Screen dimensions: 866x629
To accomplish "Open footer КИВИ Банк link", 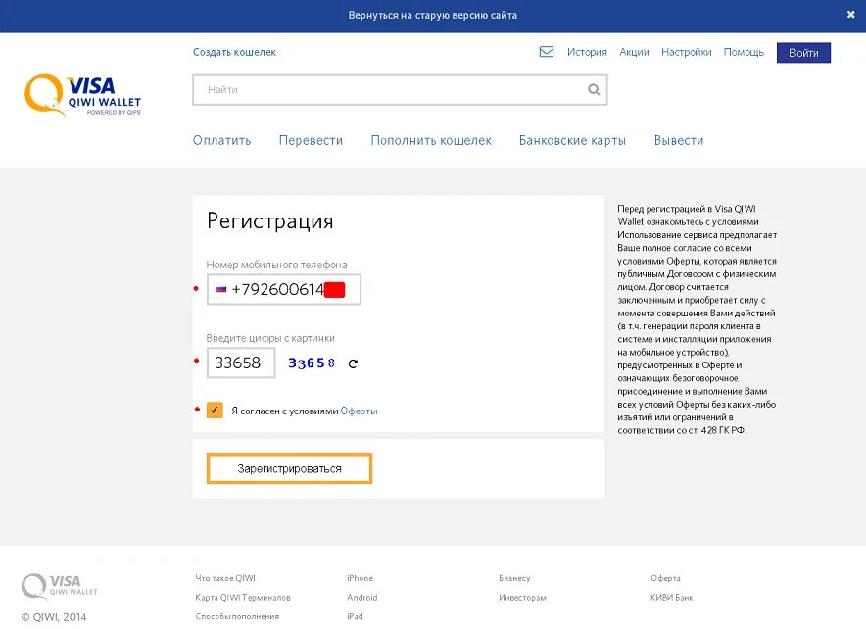I will click(x=671, y=598).
